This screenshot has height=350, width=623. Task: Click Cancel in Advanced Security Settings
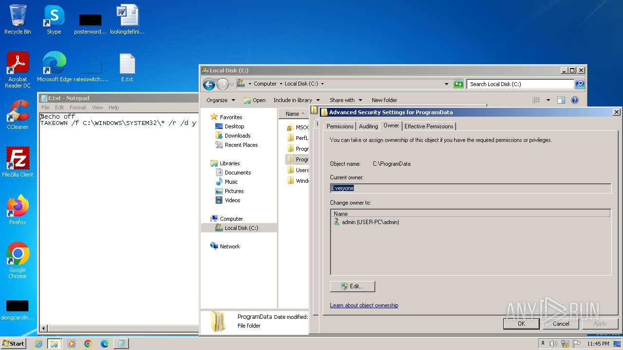561,324
